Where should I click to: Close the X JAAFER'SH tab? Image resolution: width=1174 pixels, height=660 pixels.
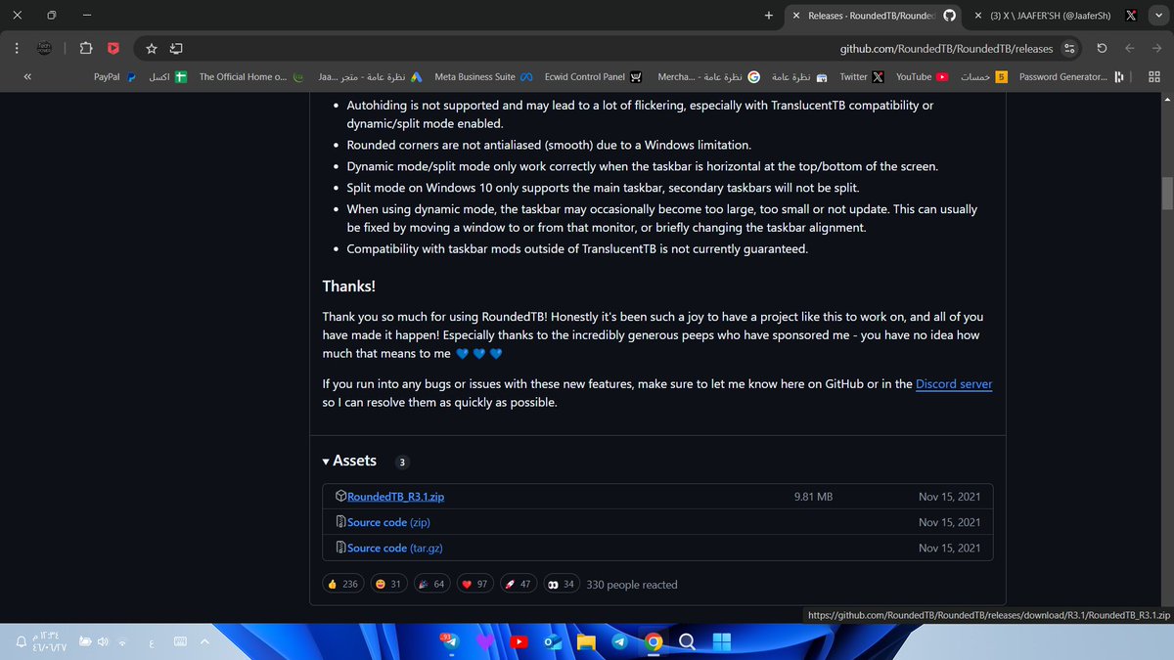point(978,16)
